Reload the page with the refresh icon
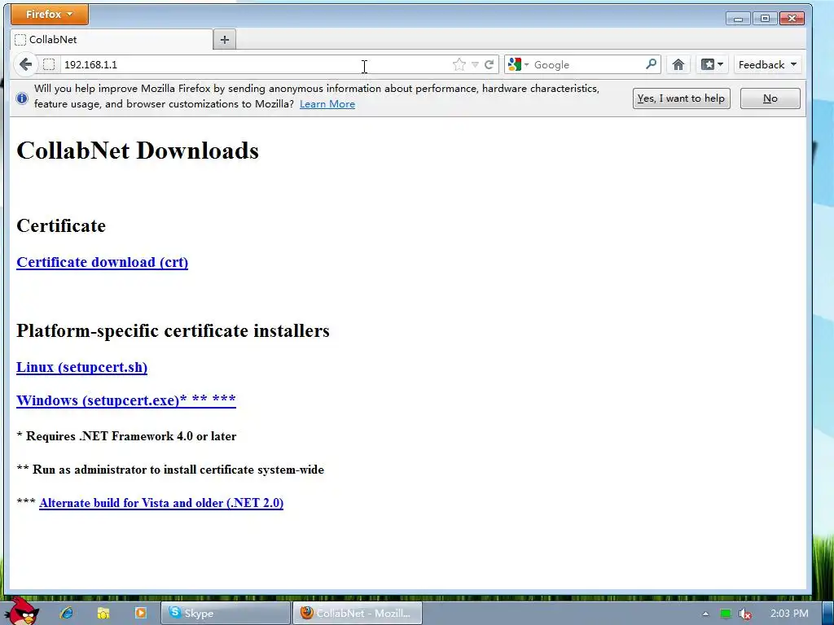 (x=489, y=65)
